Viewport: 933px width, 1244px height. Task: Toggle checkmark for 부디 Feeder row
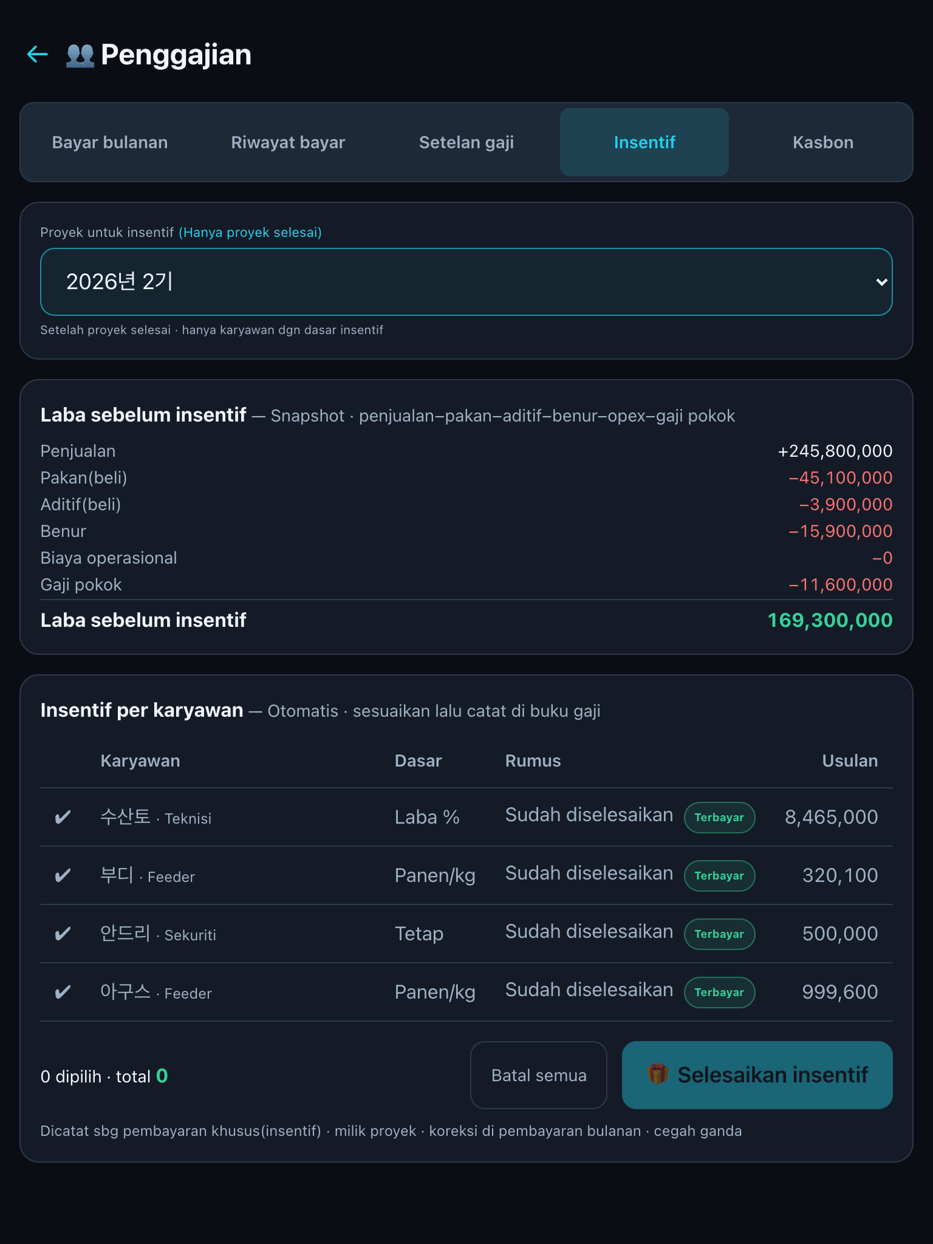(63, 875)
